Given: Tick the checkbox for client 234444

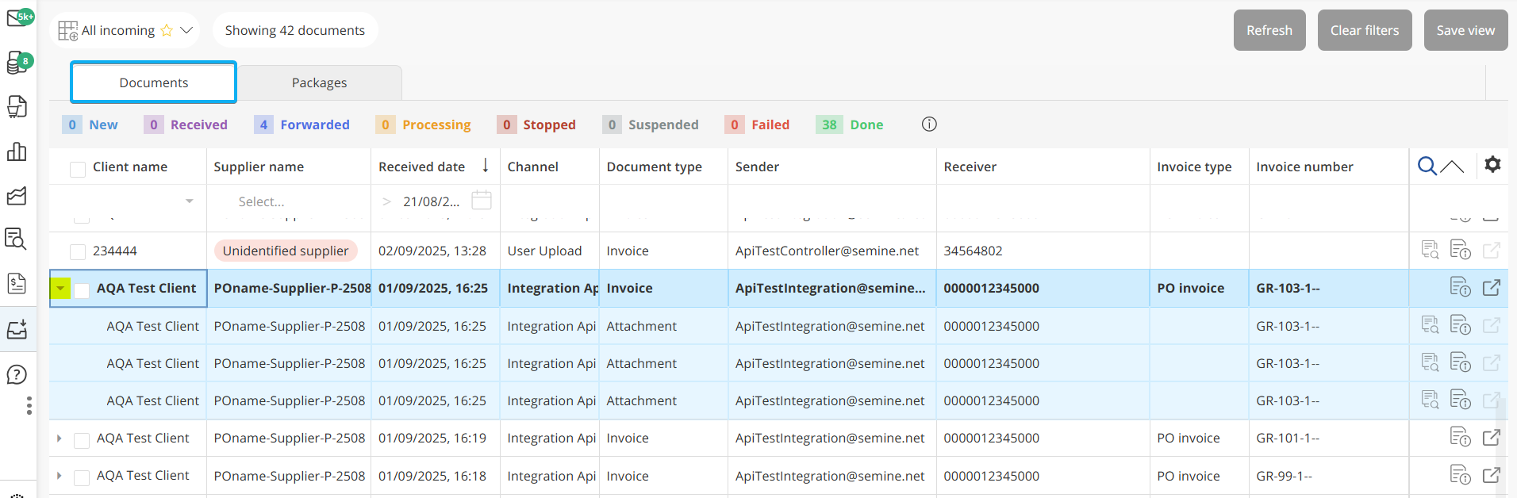Looking at the screenshot, I should (x=78, y=252).
